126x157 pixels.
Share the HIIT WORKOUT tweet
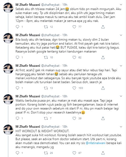[x=103, y=153]
